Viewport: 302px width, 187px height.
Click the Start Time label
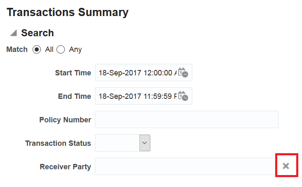pyautogui.click(x=73, y=73)
